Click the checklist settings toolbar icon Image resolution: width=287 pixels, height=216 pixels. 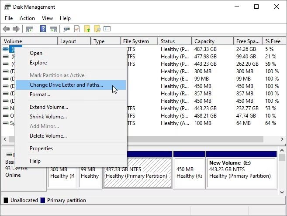click(107, 29)
